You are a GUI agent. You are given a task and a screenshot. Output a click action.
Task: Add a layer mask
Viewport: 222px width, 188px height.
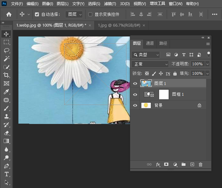pyautogui.click(x=166, y=165)
